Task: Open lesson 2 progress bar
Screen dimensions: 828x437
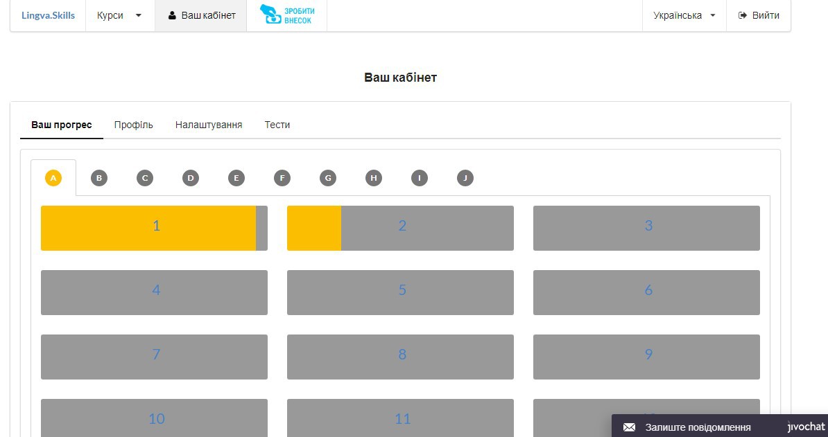Action: click(x=400, y=228)
